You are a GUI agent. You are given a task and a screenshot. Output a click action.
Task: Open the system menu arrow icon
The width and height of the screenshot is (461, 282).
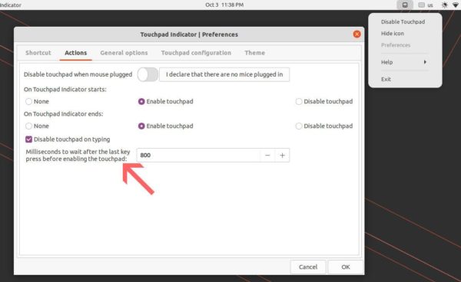(456, 5)
